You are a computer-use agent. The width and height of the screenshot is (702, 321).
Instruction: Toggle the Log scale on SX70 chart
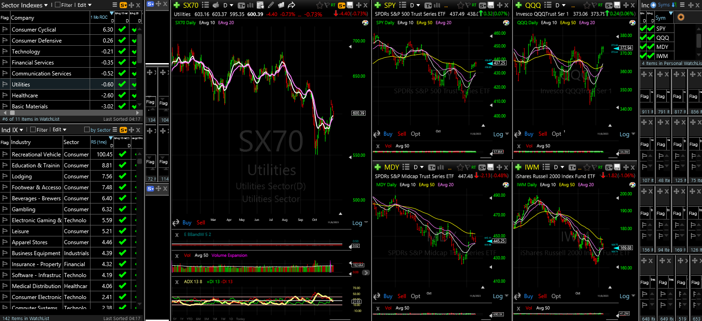357,223
